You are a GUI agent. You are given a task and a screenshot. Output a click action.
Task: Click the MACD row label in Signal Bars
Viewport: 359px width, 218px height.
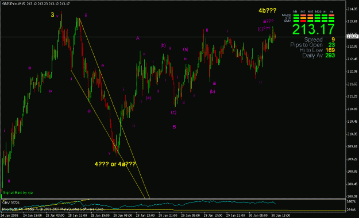[287, 15]
